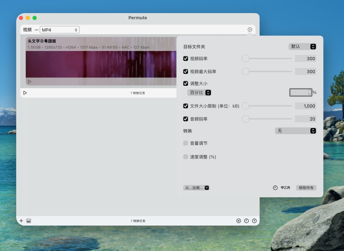Click the clear-all circled X icon
Screen dimensions: 344x251
pos(239,220)
